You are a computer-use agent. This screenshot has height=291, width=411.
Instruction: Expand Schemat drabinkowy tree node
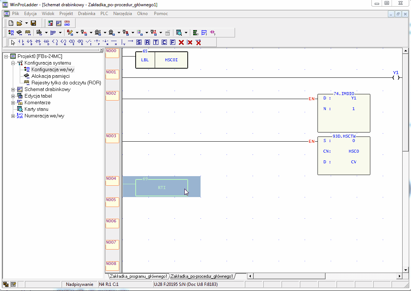pyautogui.click(x=13, y=90)
